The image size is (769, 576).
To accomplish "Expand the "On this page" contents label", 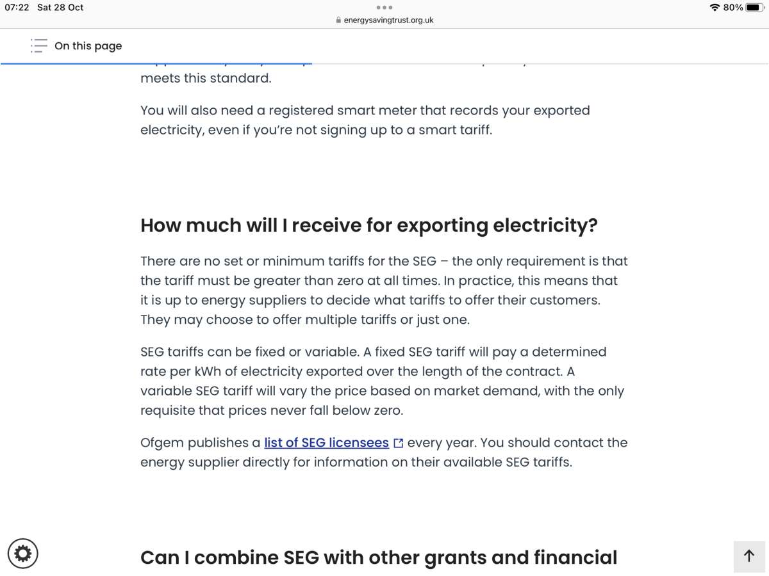I will click(88, 46).
